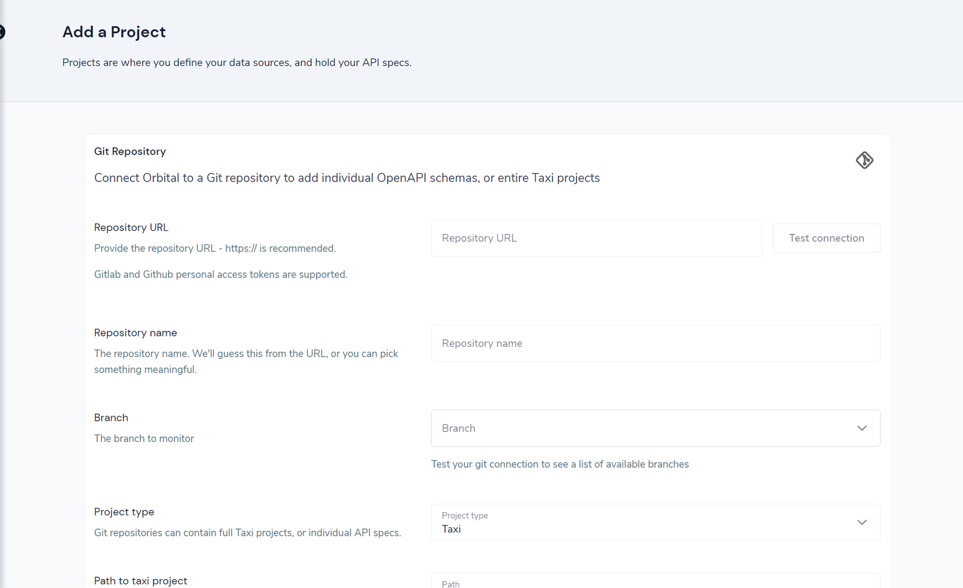Click the Branch field label text
This screenshot has height=588, width=963.
111,417
